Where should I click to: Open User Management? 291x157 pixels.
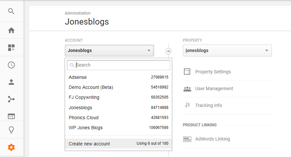(214, 89)
